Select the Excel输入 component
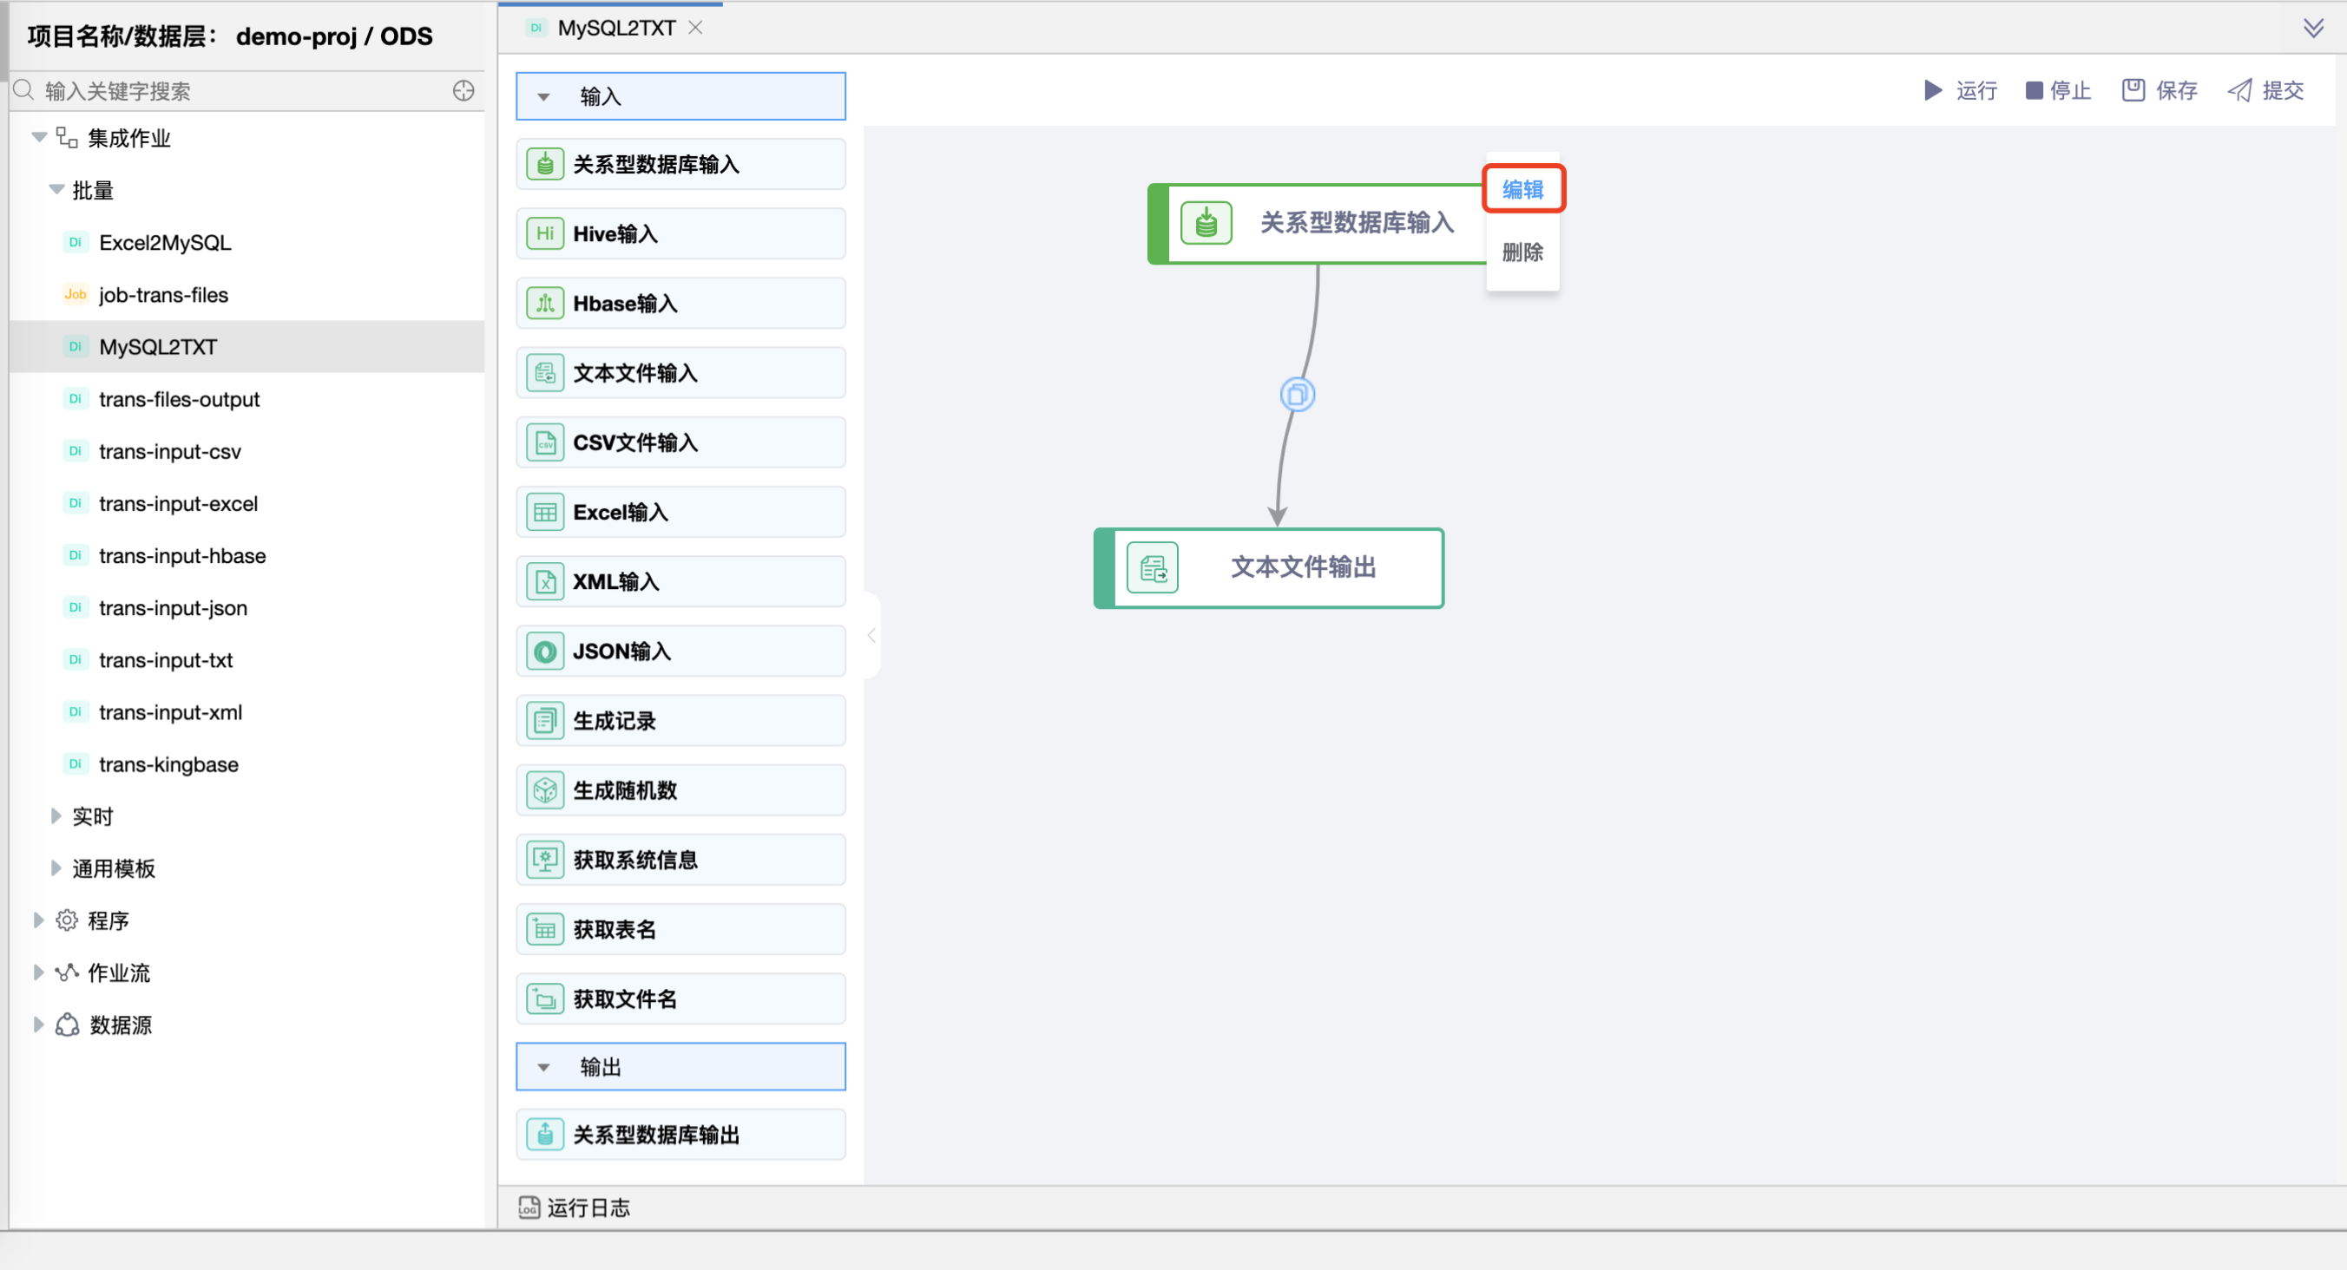The image size is (2347, 1270). tap(680, 512)
